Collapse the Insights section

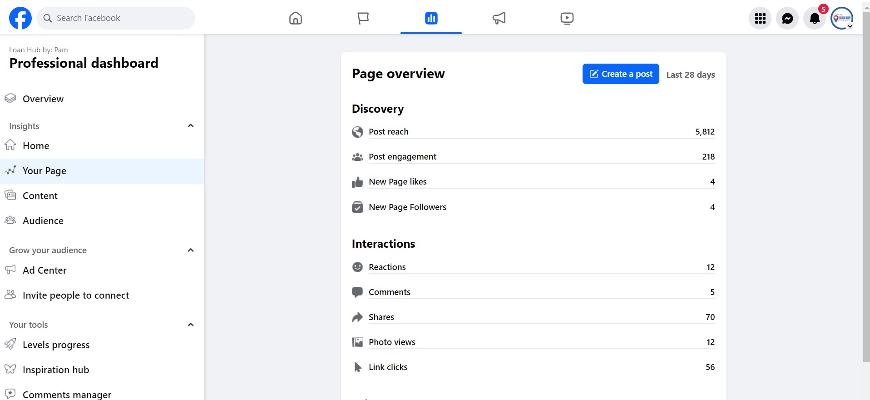(x=191, y=126)
